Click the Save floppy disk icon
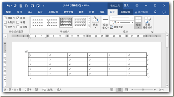174x97 pixels. [32, 6]
